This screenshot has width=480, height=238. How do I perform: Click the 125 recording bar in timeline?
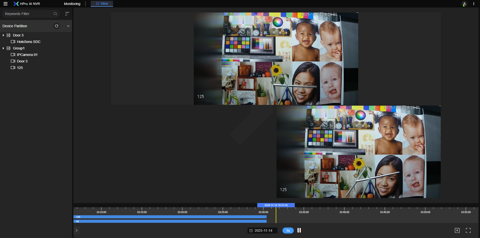click(x=170, y=217)
